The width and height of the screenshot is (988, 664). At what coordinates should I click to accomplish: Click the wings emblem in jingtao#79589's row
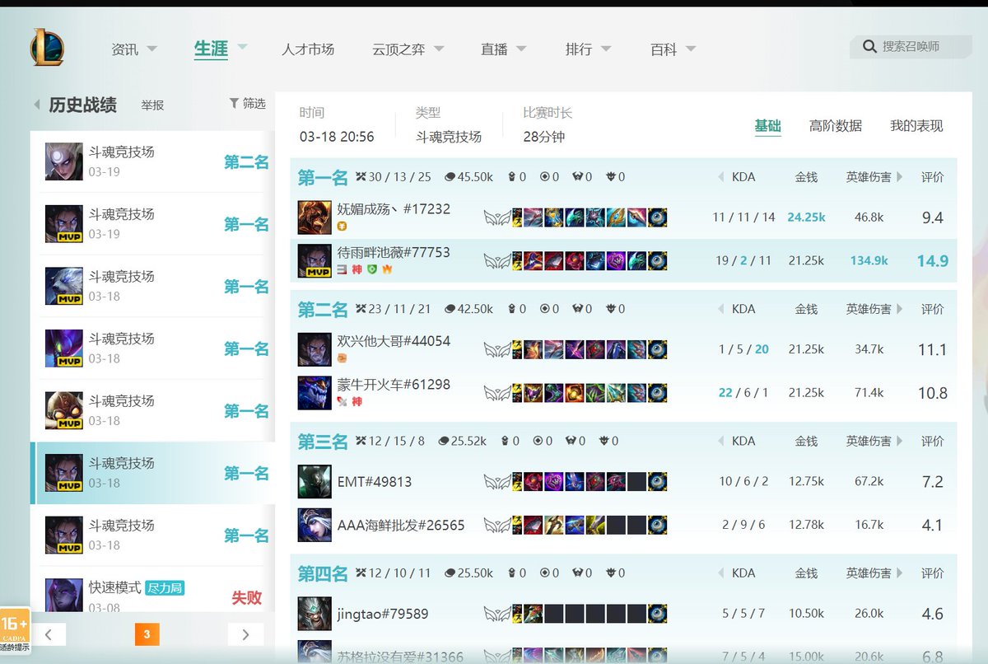[496, 614]
